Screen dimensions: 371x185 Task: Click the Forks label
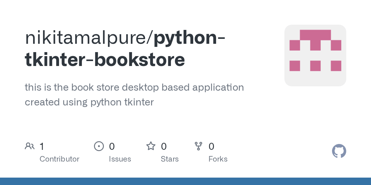(218, 159)
